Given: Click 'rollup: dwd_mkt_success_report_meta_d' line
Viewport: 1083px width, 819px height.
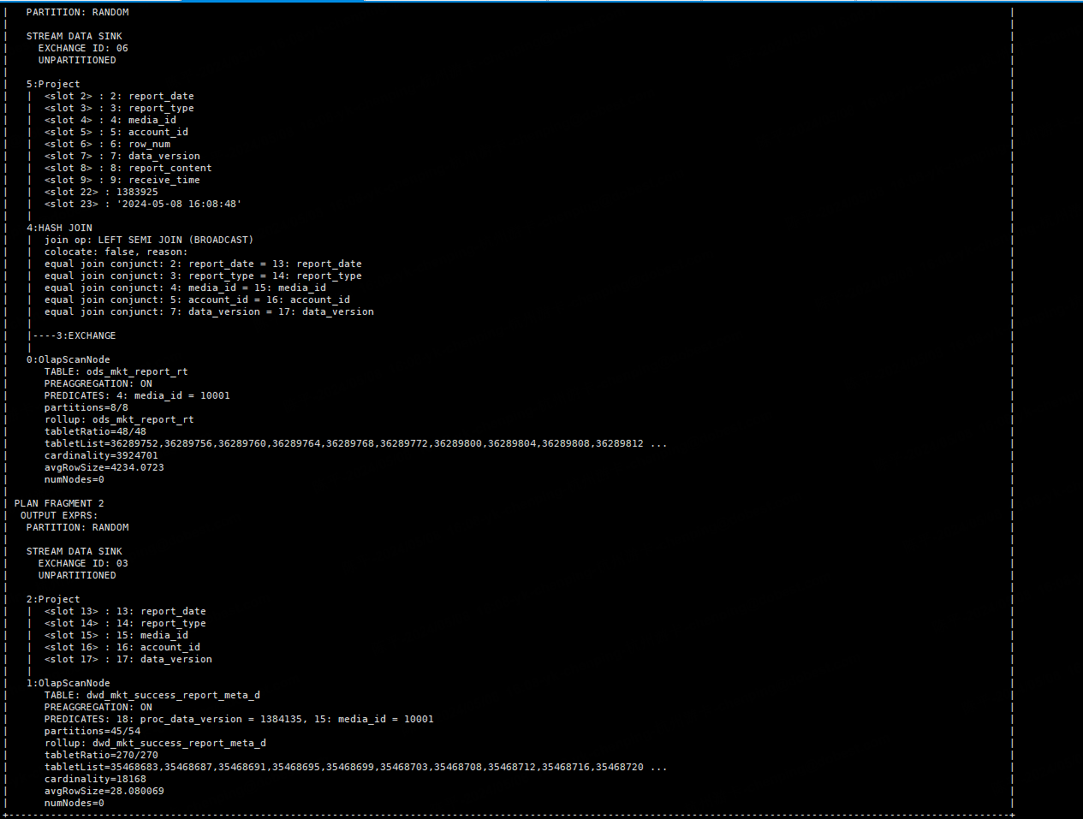Looking at the screenshot, I should point(155,743).
